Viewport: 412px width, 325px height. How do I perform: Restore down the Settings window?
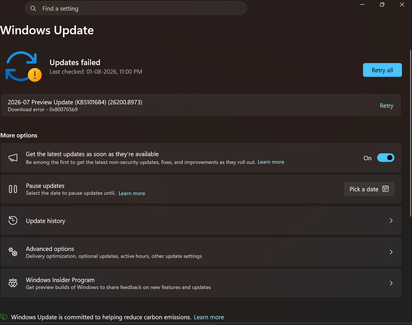382,4
